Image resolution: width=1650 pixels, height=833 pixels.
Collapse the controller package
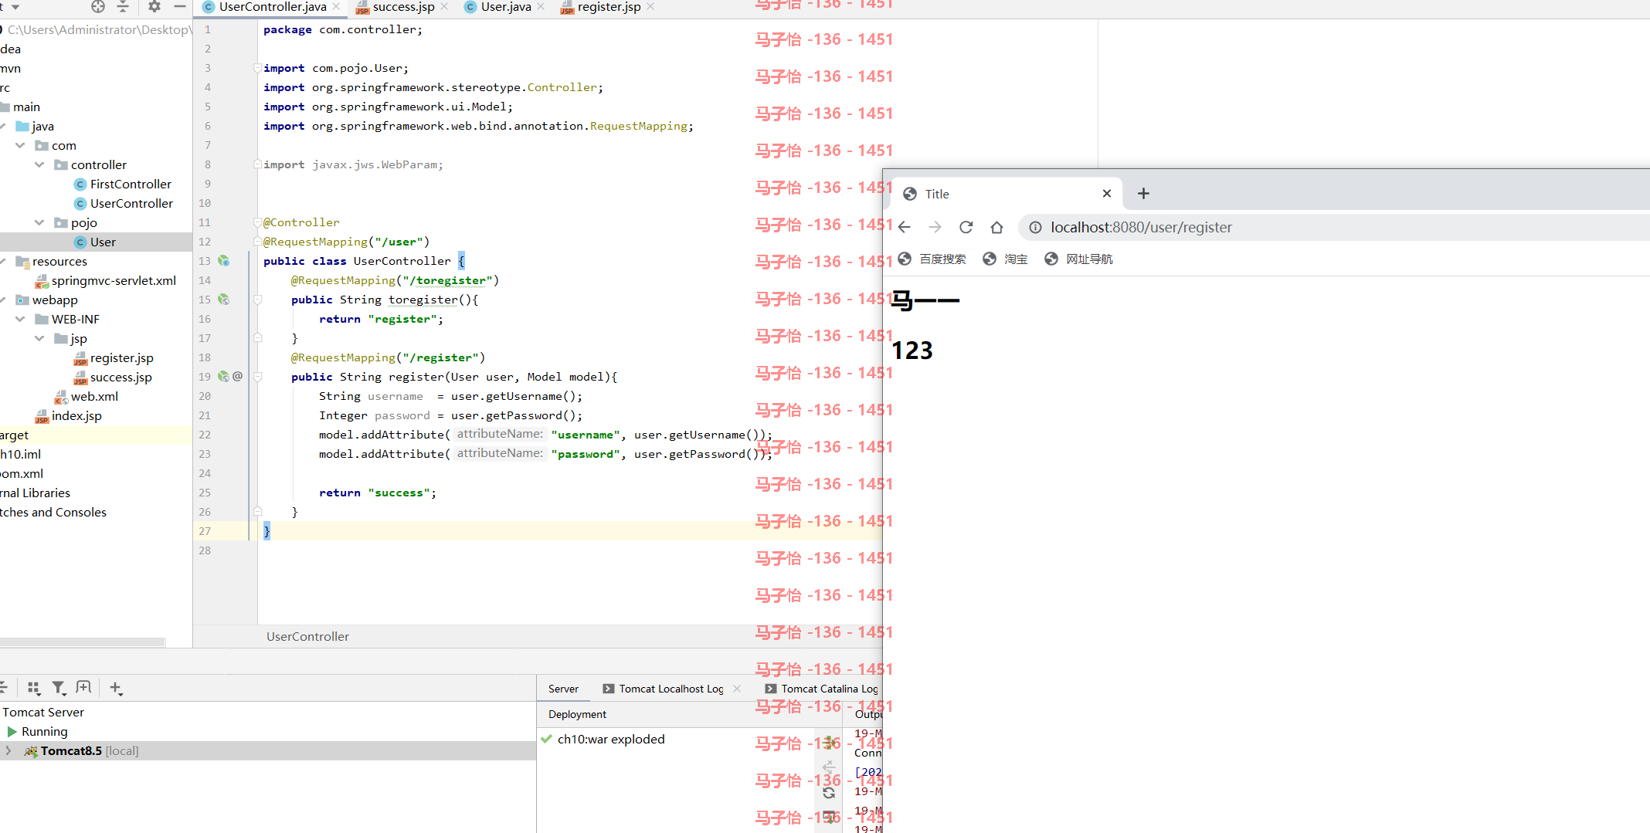pyautogui.click(x=39, y=164)
